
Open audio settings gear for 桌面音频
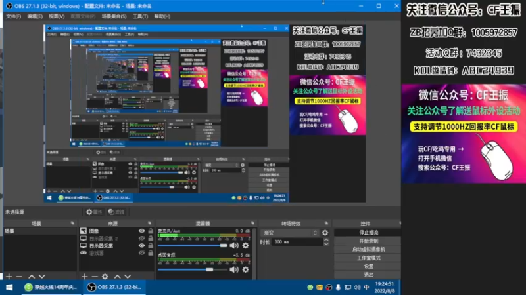(245, 269)
